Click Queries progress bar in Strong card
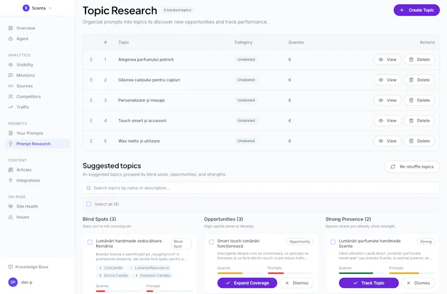Viewport: 447px width, 294px height. [x=362, y=273]
